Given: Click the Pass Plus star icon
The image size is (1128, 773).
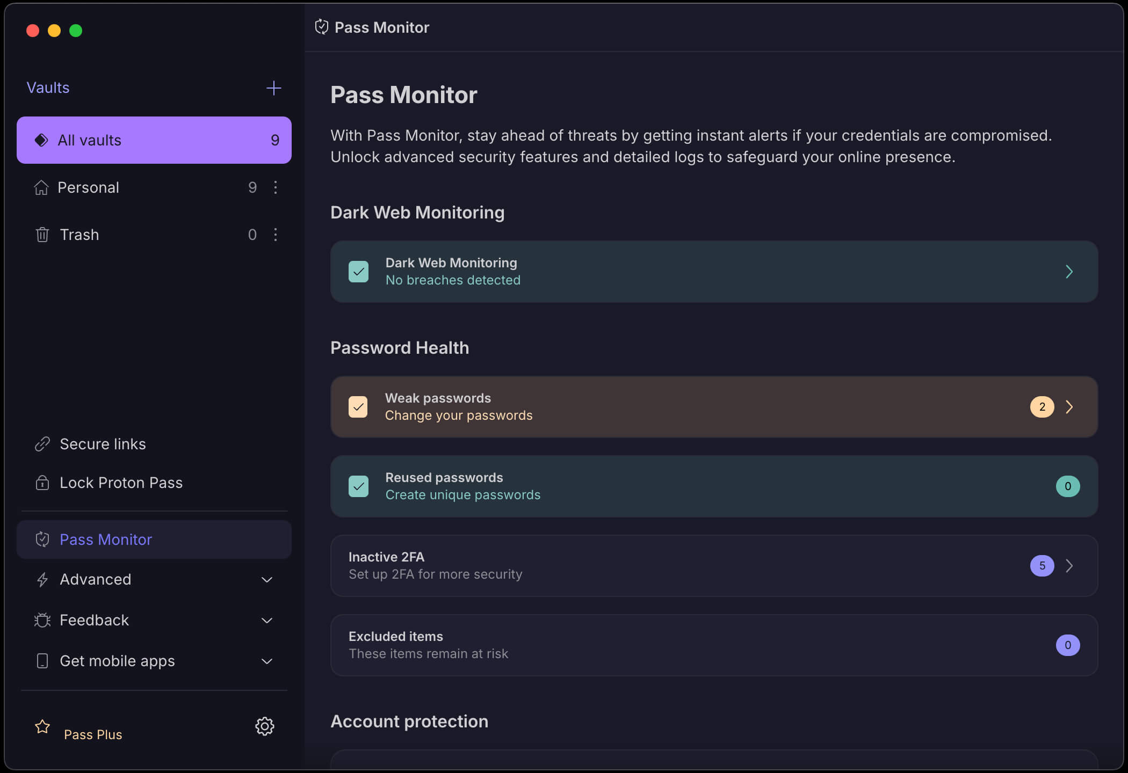Looking at the screenshot, I should [x=42, y=726].
